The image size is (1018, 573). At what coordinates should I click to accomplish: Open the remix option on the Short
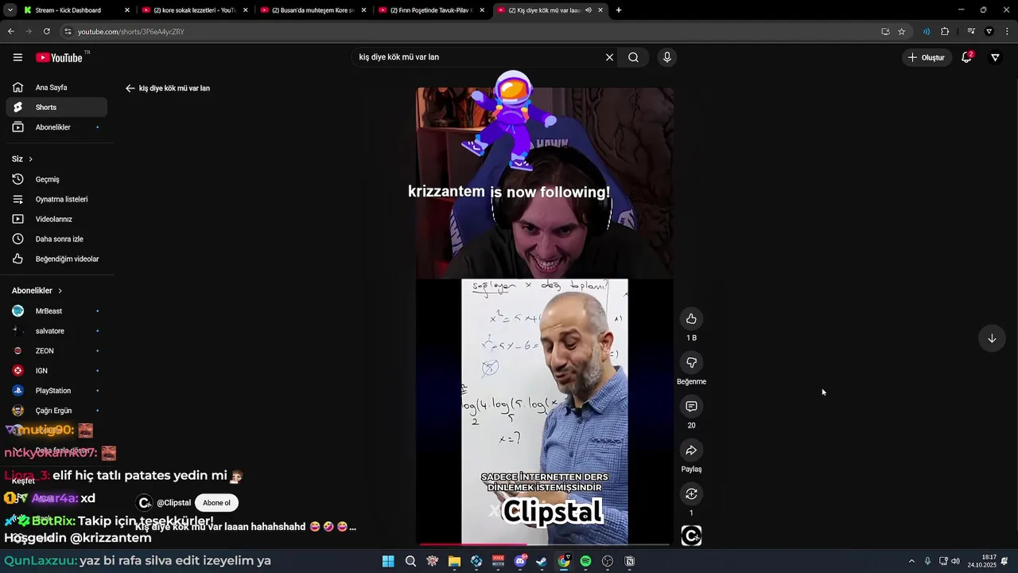tap(691, 494)
